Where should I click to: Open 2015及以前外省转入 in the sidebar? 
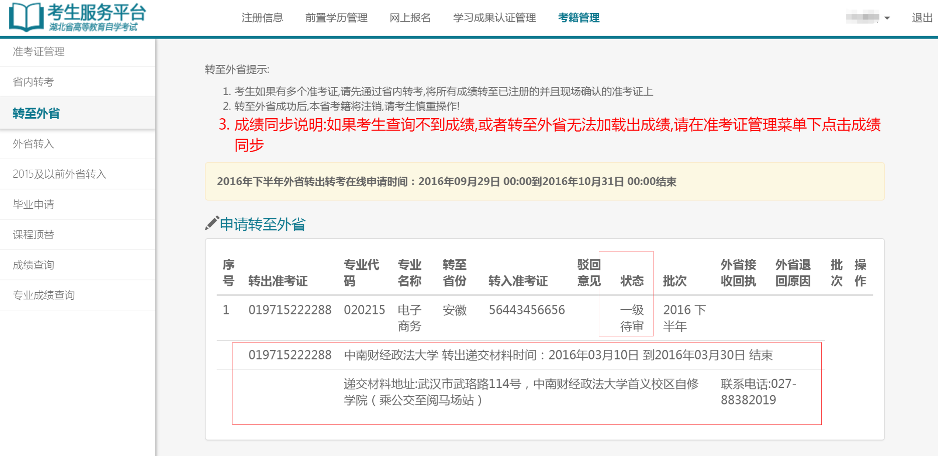coord(78,174)
